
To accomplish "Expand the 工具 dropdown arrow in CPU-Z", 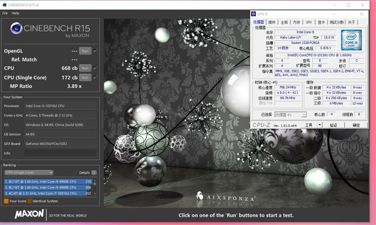I will click(x=320, y=125).
